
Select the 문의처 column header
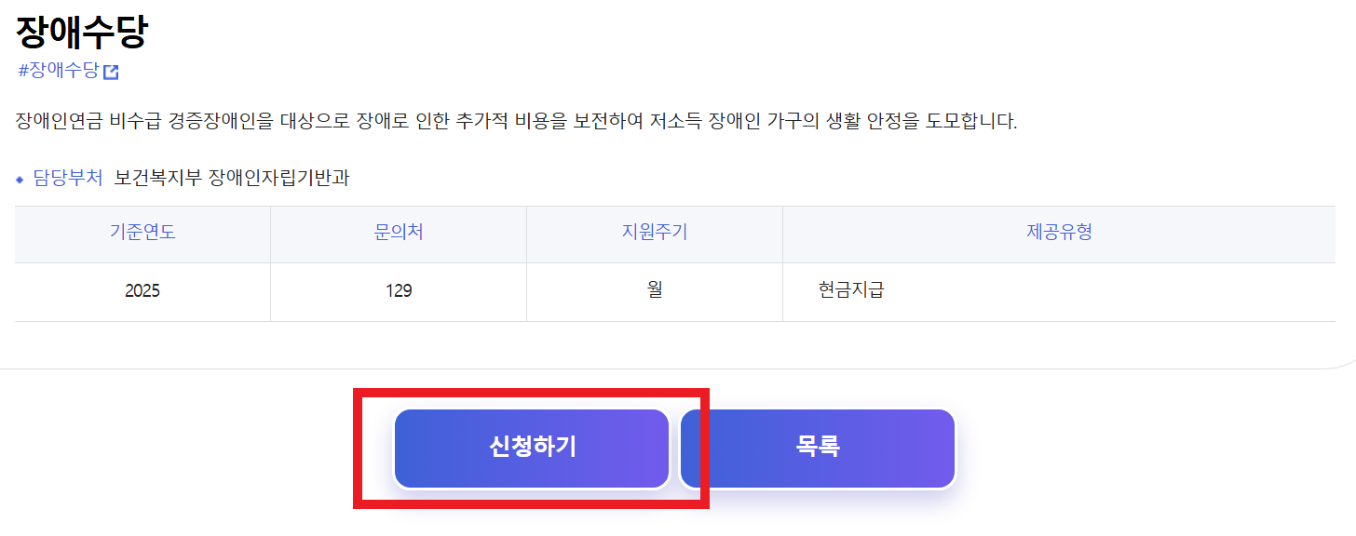398,234
